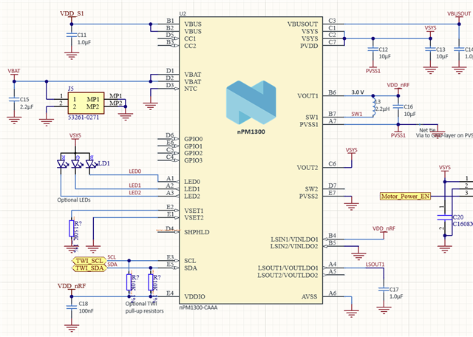Click the GPIO0 pin name
The height and width of the screenshot is (337, 473).
(x=194, y=139)
